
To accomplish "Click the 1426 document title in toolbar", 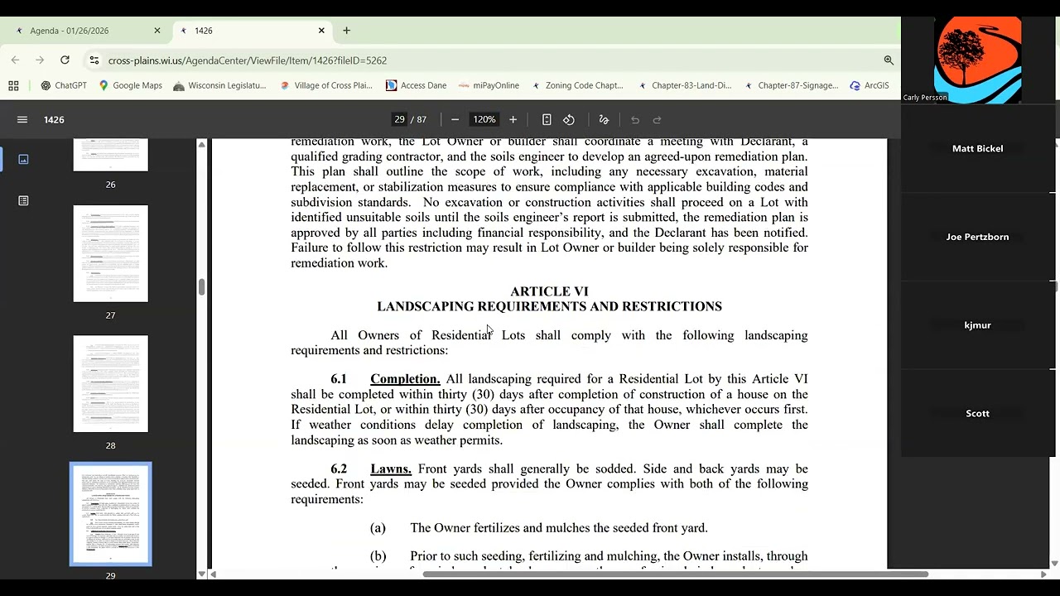I will [54, 120].
